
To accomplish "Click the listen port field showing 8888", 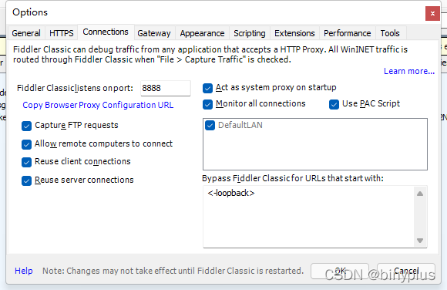I will [166, 88].
